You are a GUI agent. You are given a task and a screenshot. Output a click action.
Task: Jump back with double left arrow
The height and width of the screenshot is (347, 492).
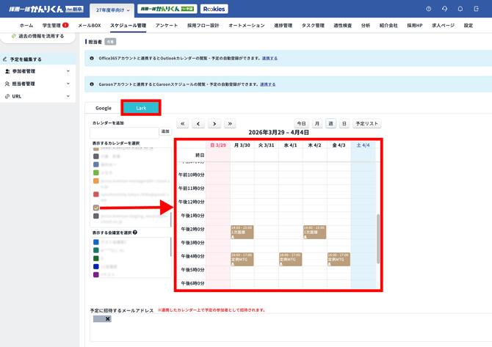click(183, 124)
